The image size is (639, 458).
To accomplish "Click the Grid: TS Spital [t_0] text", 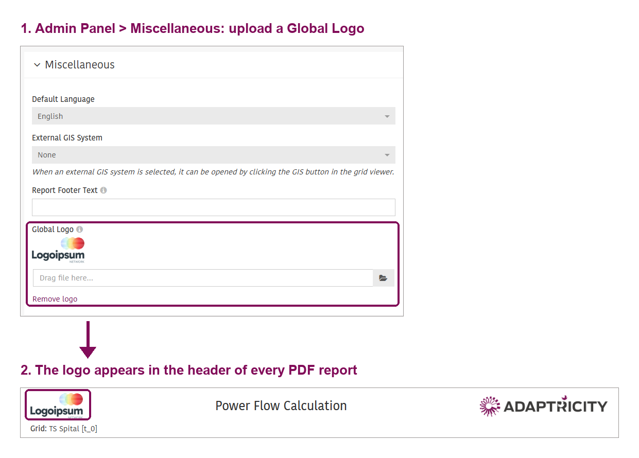I will point(64,429).
